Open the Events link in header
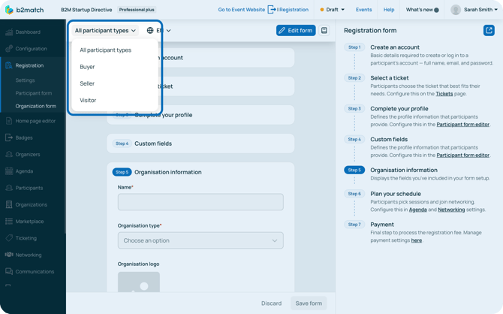 (x=363, y=10)
